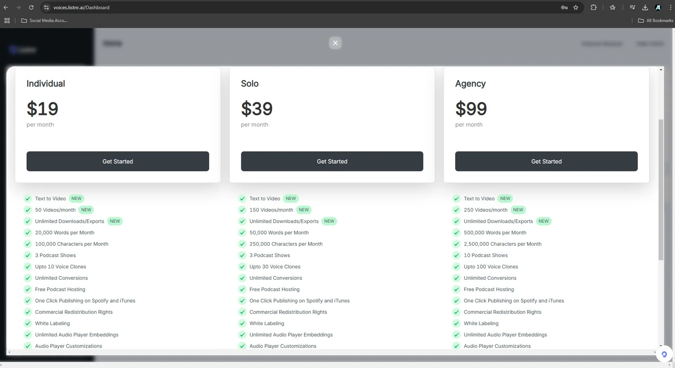Click the pricing panel vertical scrollbar
The height and width of the screenshot is (368, 675).
661,190
